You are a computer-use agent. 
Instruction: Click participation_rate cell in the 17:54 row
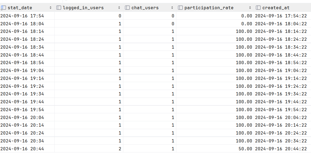point(247,16)
